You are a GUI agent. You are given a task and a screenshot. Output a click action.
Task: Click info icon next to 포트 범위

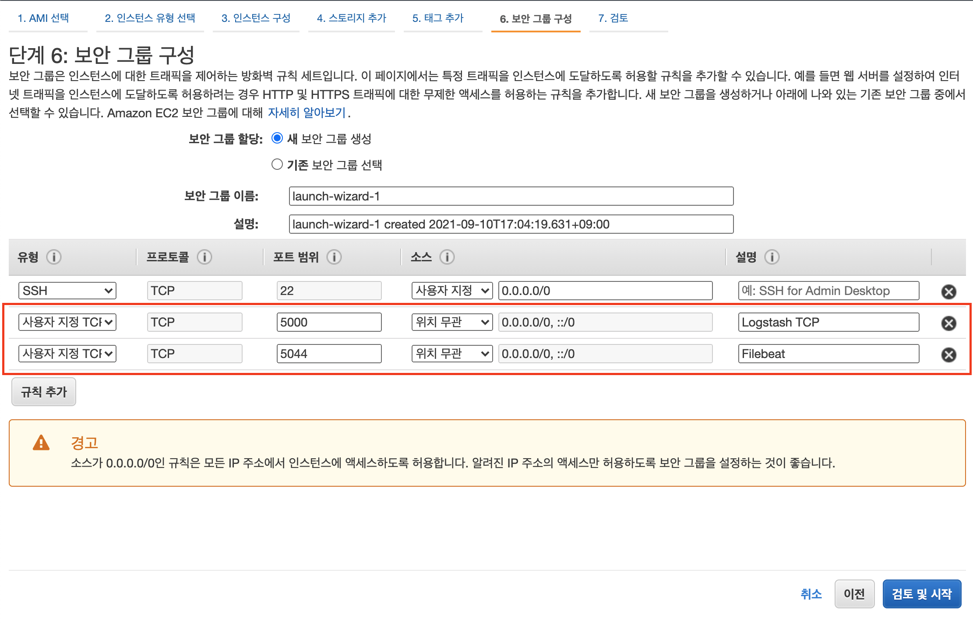(x=334, y=257)
